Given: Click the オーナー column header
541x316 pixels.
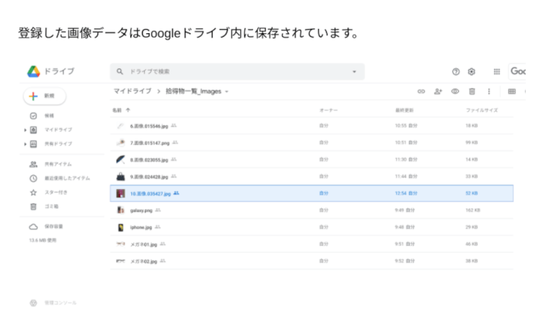Looking at the screenshot, I should (328, 110).
